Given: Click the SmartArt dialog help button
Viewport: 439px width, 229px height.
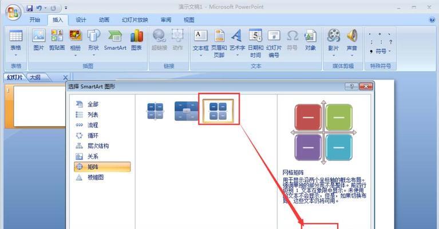Looking at the screenshot, I should 351,86.
